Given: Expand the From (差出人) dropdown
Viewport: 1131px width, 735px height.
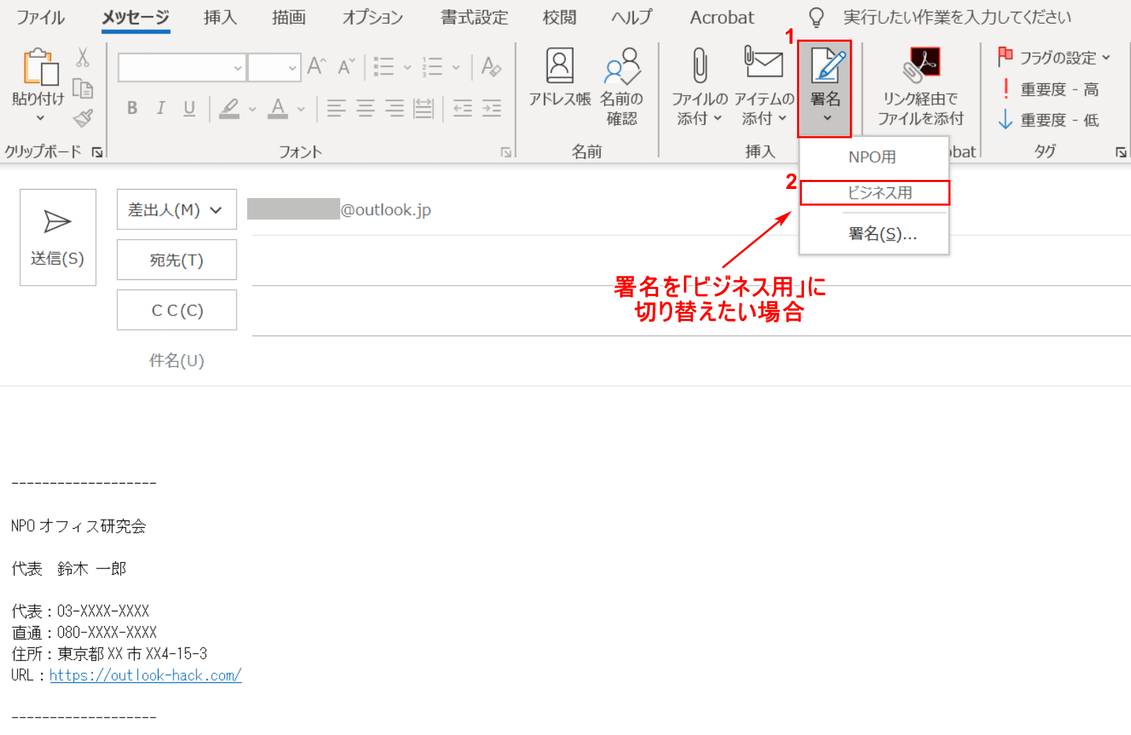Looking at the screenshot, I should coord(176,210).
